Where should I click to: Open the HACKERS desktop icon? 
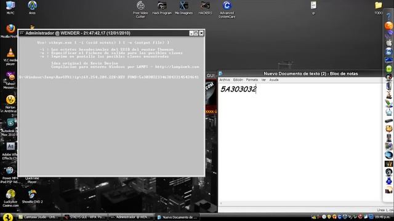205,7
